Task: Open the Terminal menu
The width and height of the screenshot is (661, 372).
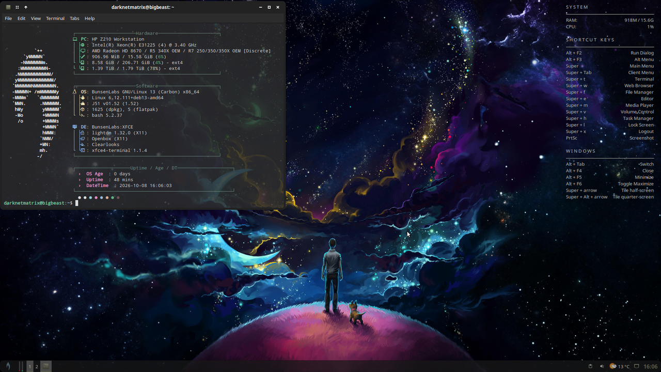Action: tap(55, 19)
